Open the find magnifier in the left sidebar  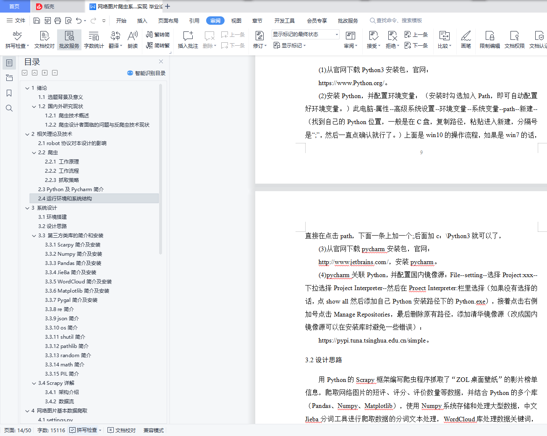click(x=9, y=108)
